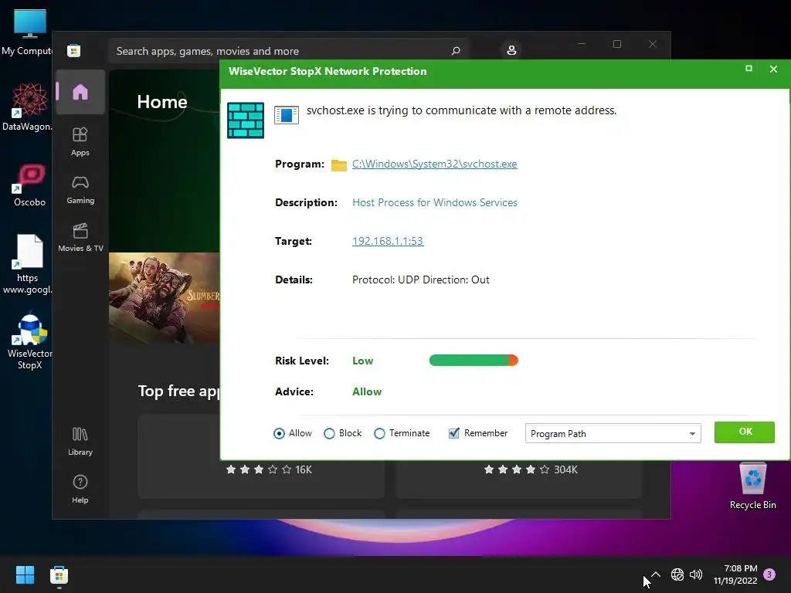This screenshot has height=593, width=791.
Task: Open the volume speaker tray icon
Action: [x=696, y=574]
